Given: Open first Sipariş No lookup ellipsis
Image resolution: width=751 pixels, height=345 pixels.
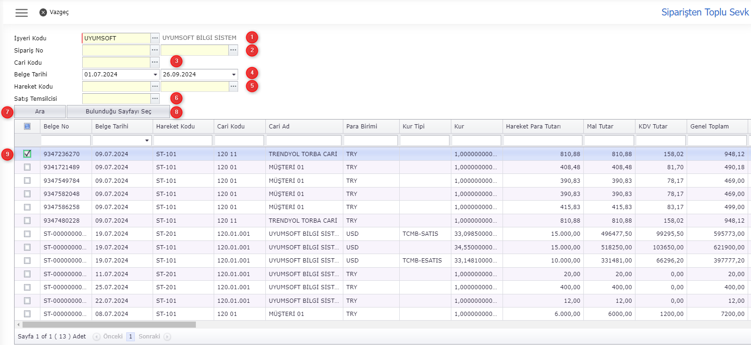Looking at the screenshot, I should (155, 50).
